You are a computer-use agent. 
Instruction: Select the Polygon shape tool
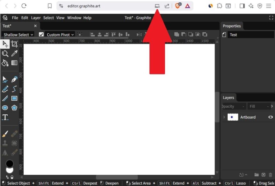(14, 107)
